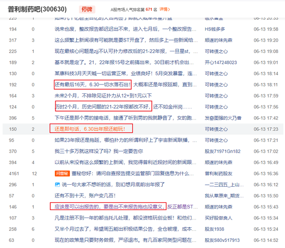Open post 还有最后16天，6.30一切水落石出
The height and width of the screenshot is (248, 285).
pyautogui.click(x=125, y=85)
